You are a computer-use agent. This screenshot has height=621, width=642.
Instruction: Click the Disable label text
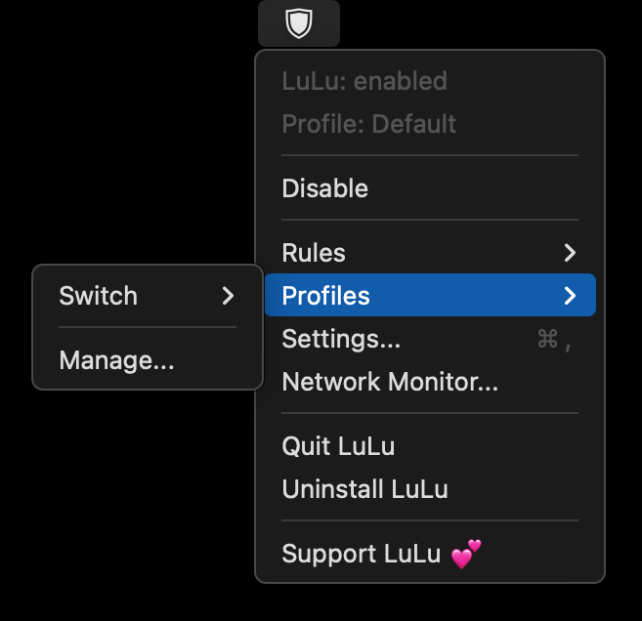tap(325, 188)
